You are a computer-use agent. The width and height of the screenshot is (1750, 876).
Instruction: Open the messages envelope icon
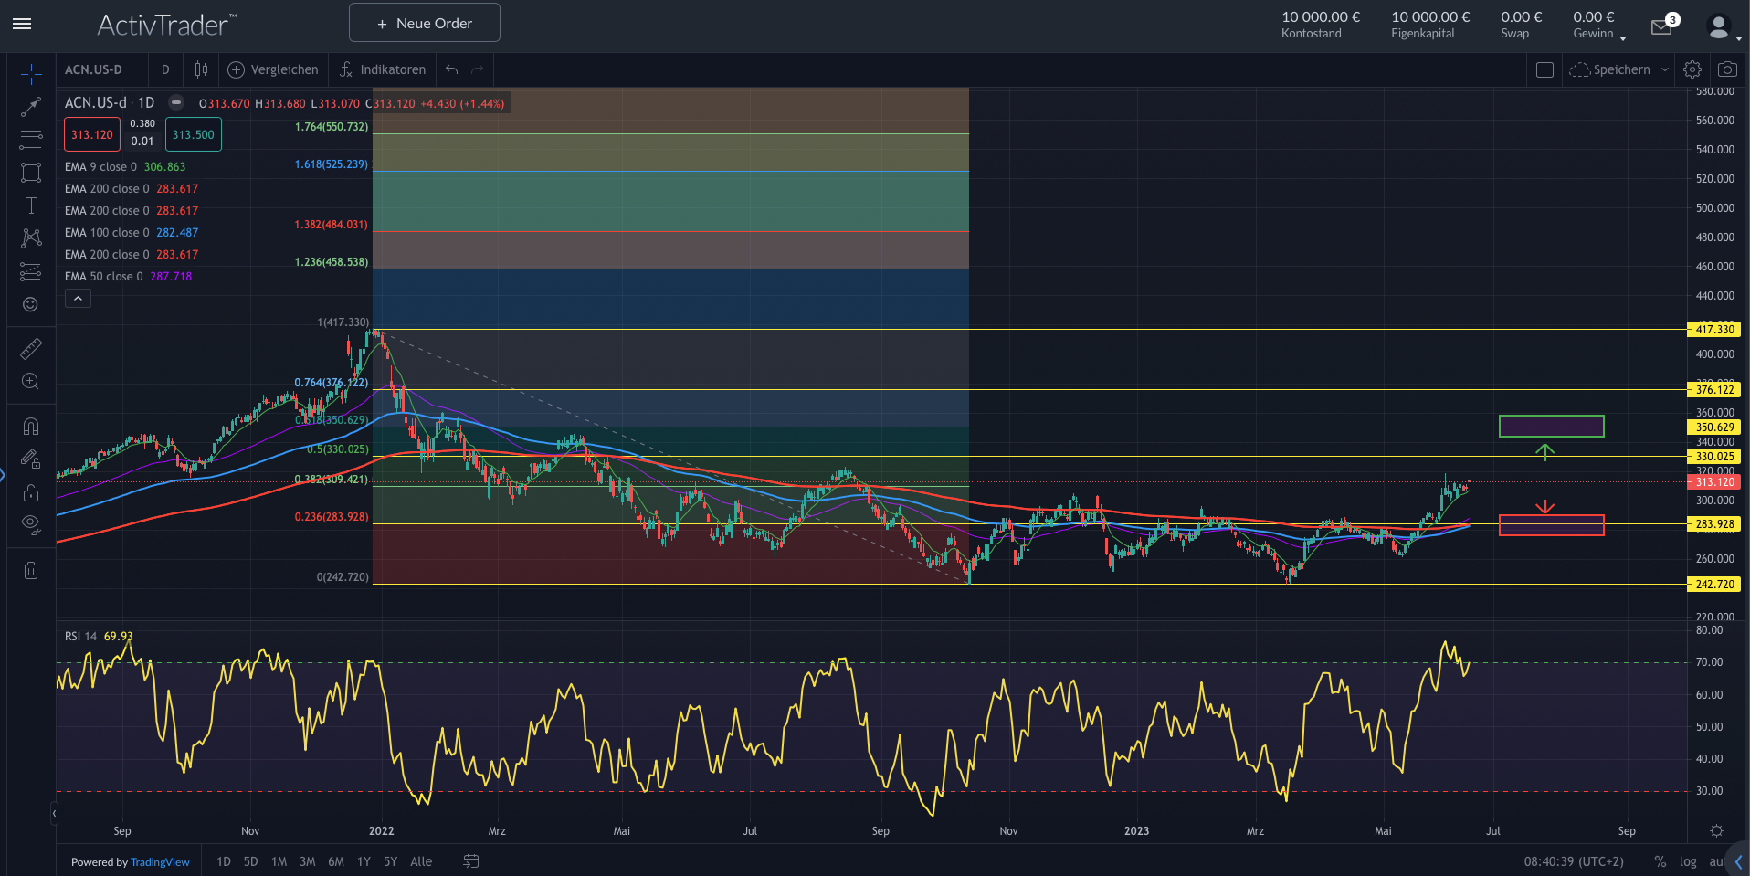[1661, 27]
